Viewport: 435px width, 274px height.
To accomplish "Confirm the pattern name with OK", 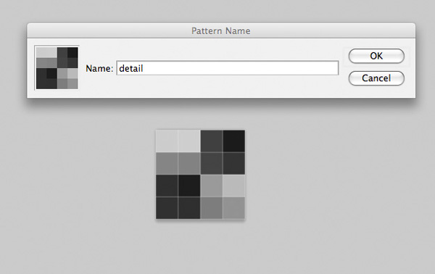I will click(x=376, y=56).
